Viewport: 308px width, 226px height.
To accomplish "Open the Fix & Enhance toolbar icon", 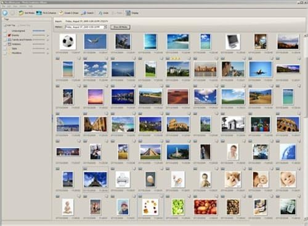I will (39, 13).
